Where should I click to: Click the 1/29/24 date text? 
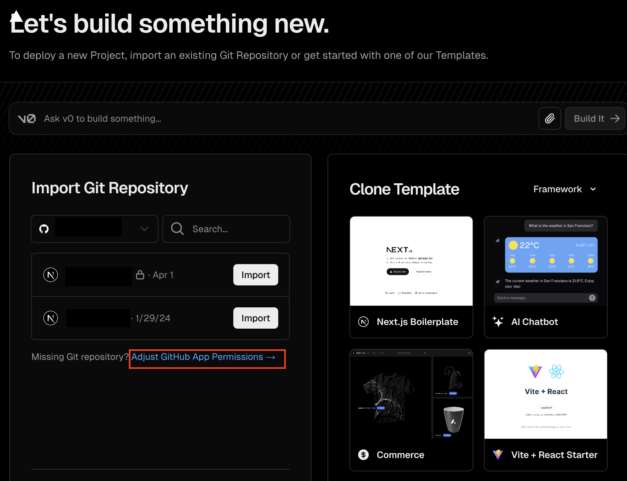(153, 318)
